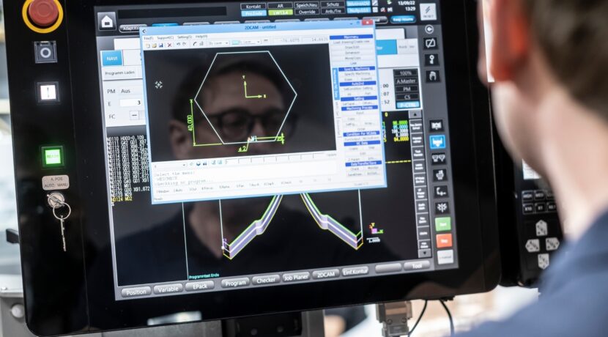Click the hand glove icon
Screen dimensions: 608x337
[x=432, y=75]
